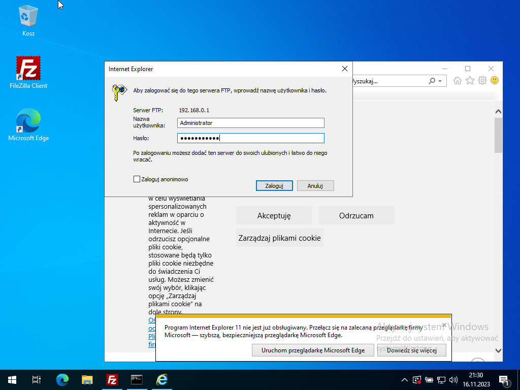The height and width of the screenshot is (390, 520).
Task: Click the Internet Explorer dialog title text
Action: [131, 69]
